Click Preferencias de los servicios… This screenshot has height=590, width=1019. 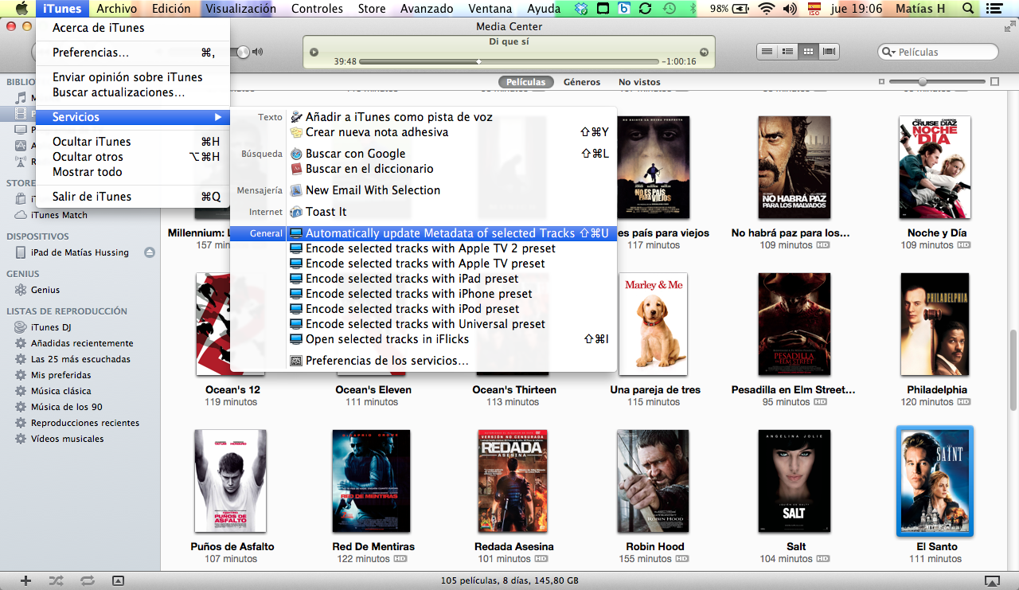tap(386, 361)
